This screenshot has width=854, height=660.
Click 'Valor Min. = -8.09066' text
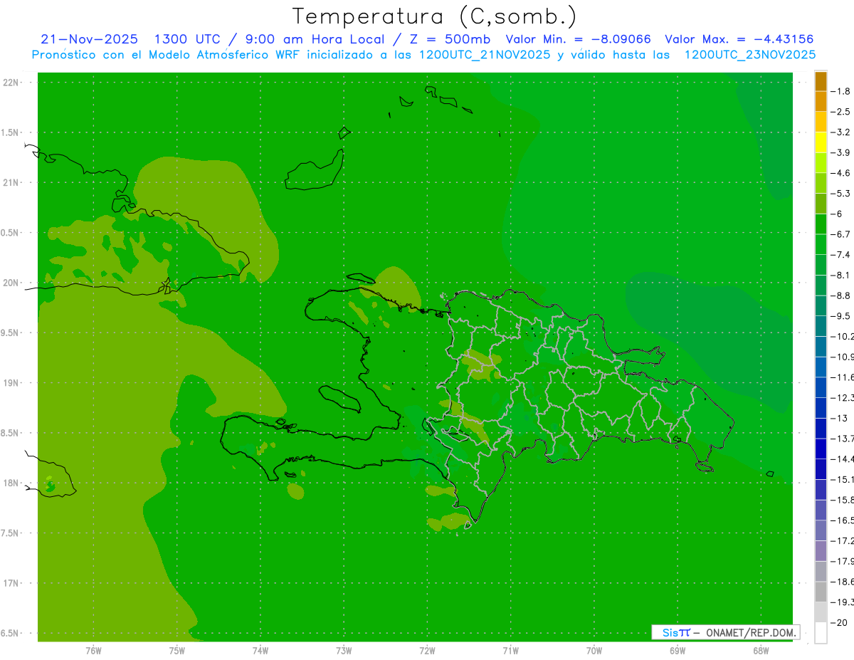click(x=578, y=39)
